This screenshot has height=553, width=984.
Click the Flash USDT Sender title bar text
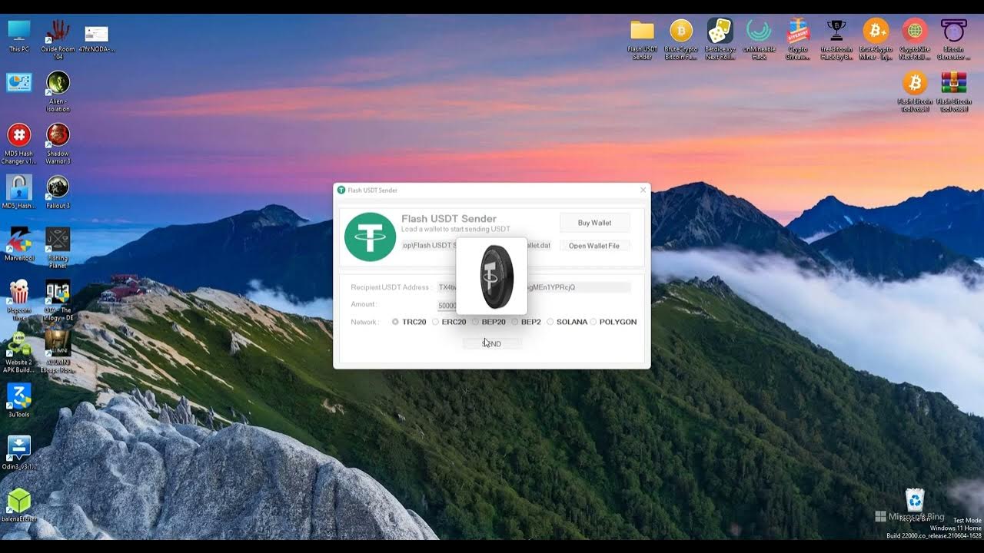click(x=373, y=190)
